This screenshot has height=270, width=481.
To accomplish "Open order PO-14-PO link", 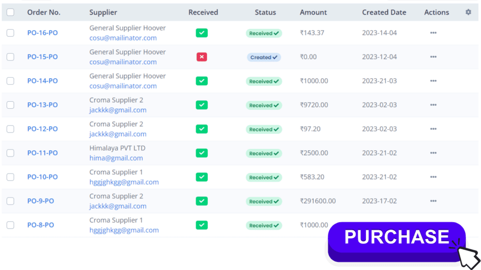I will [42, 81].
